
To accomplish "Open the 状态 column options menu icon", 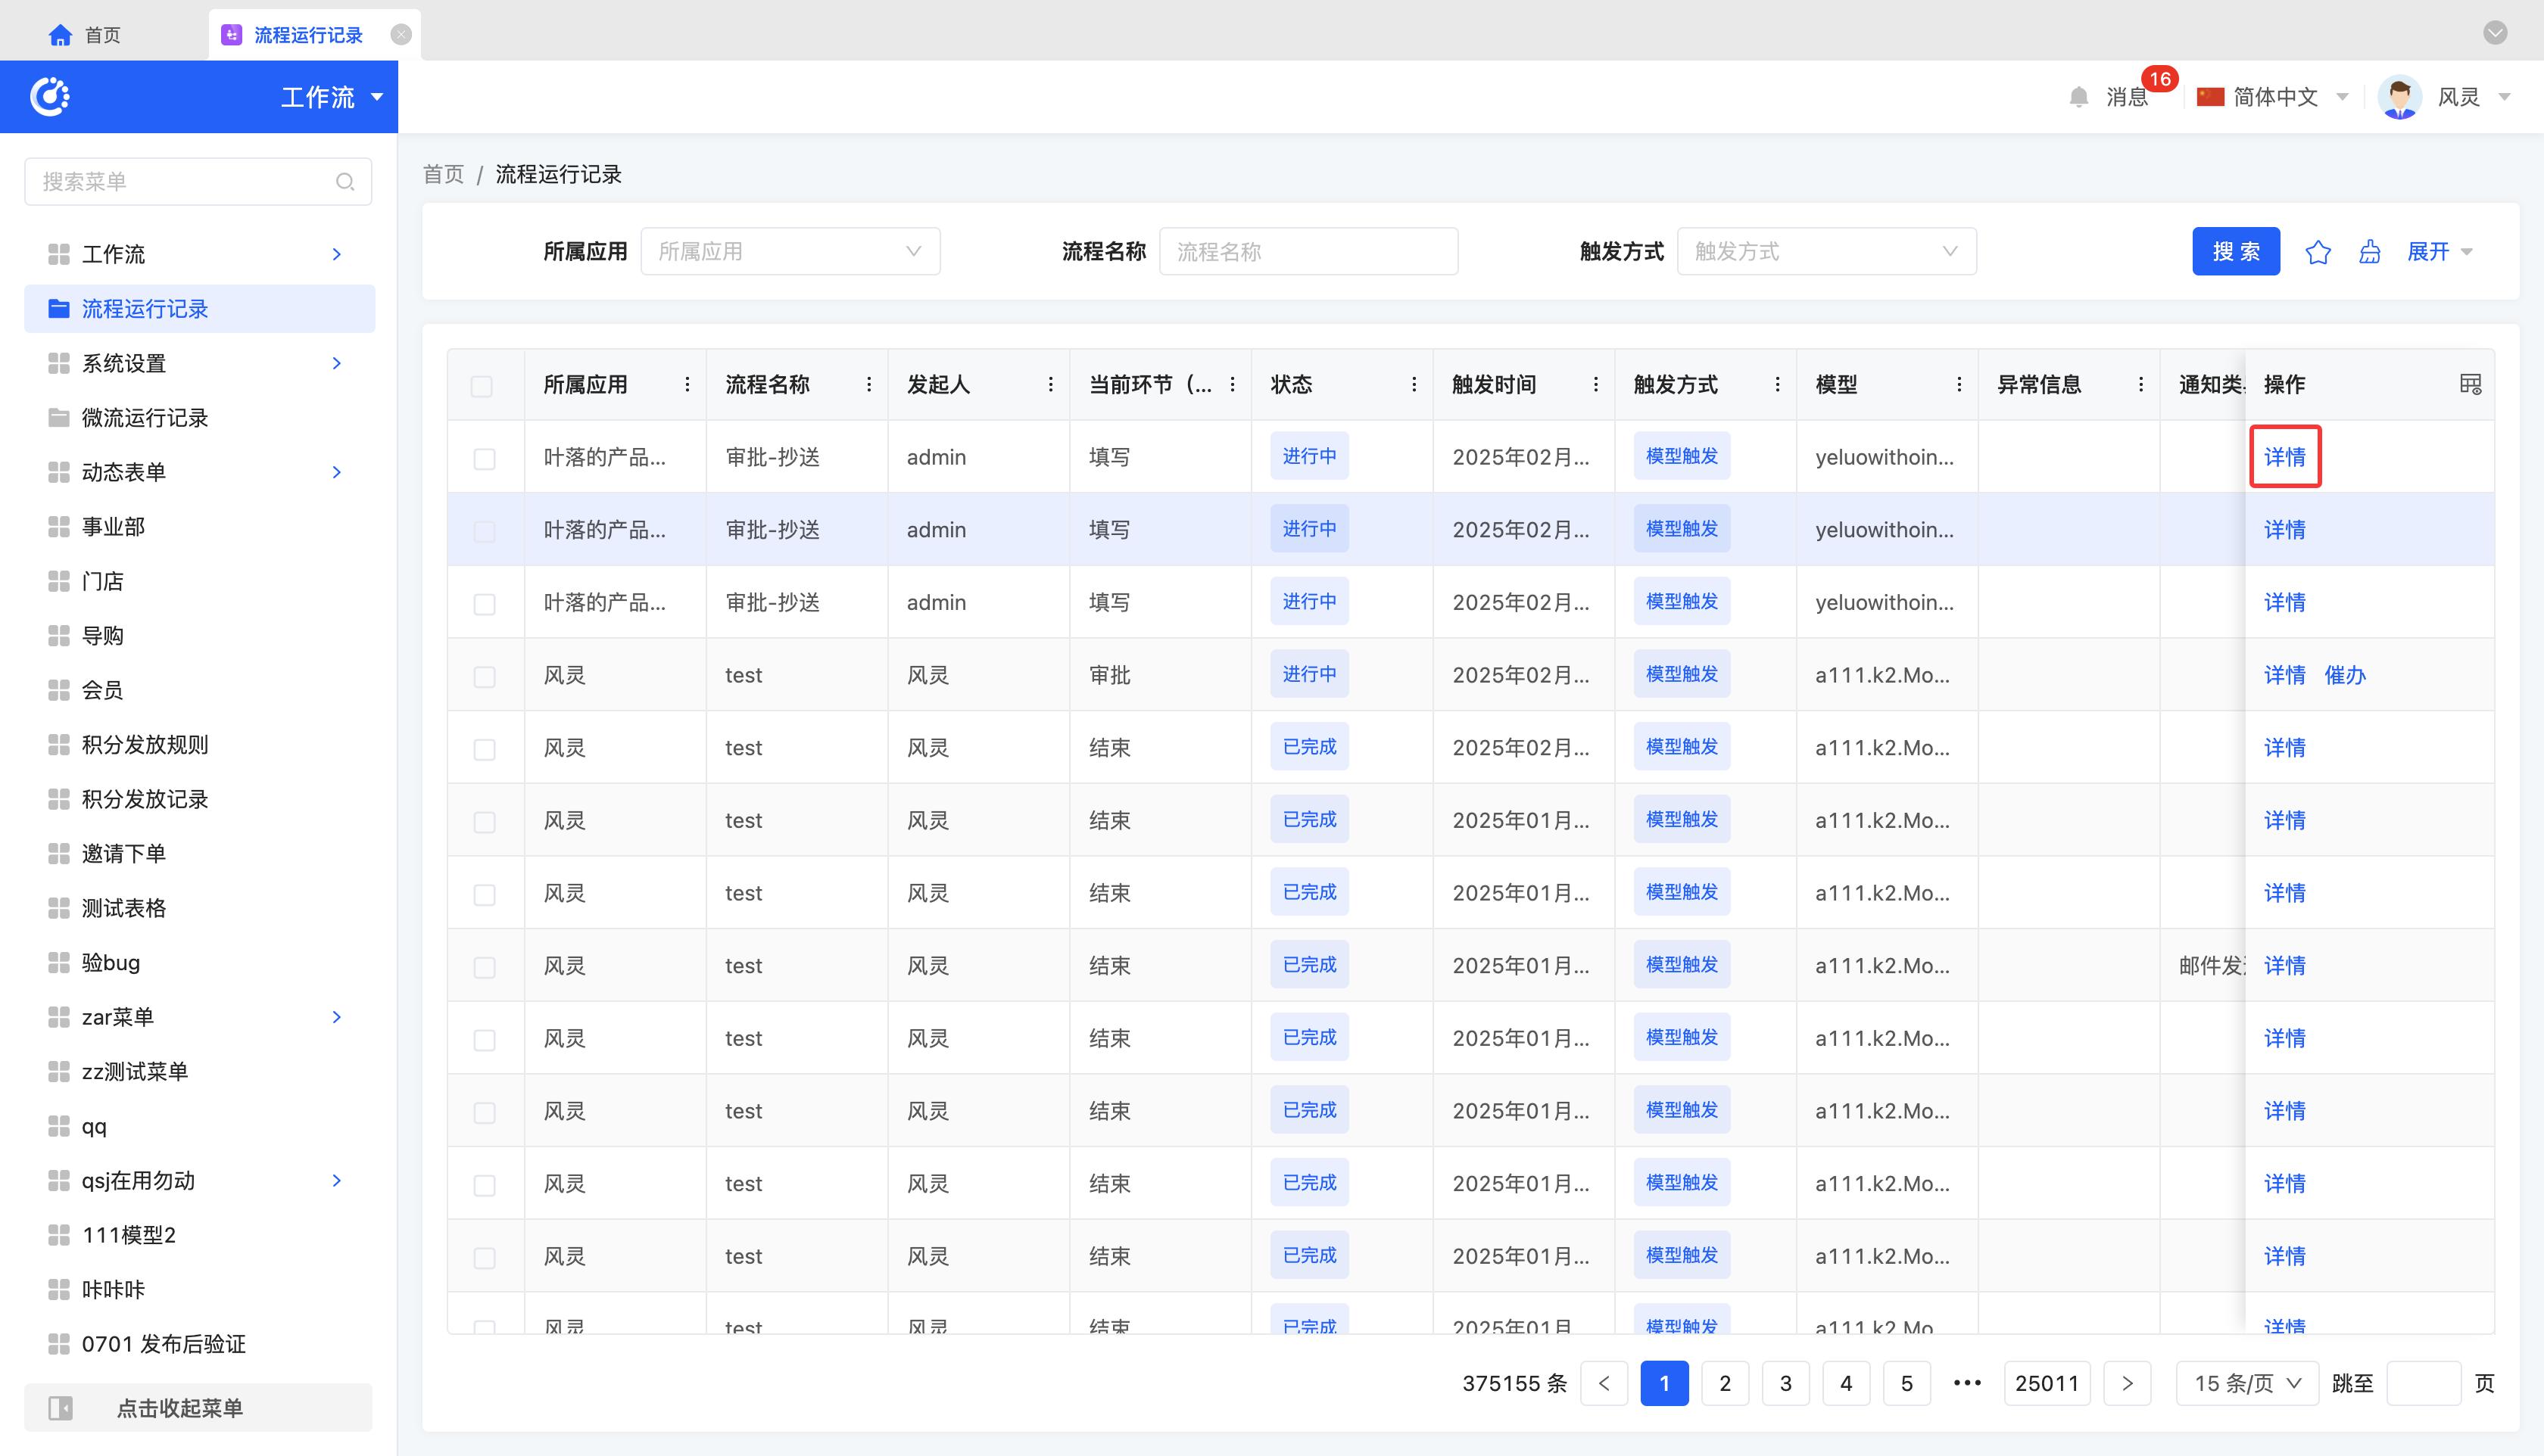I will (1414, 385).
